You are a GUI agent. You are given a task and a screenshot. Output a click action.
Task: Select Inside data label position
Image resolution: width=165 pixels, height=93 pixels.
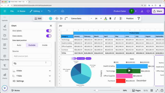tap(45, 45)
